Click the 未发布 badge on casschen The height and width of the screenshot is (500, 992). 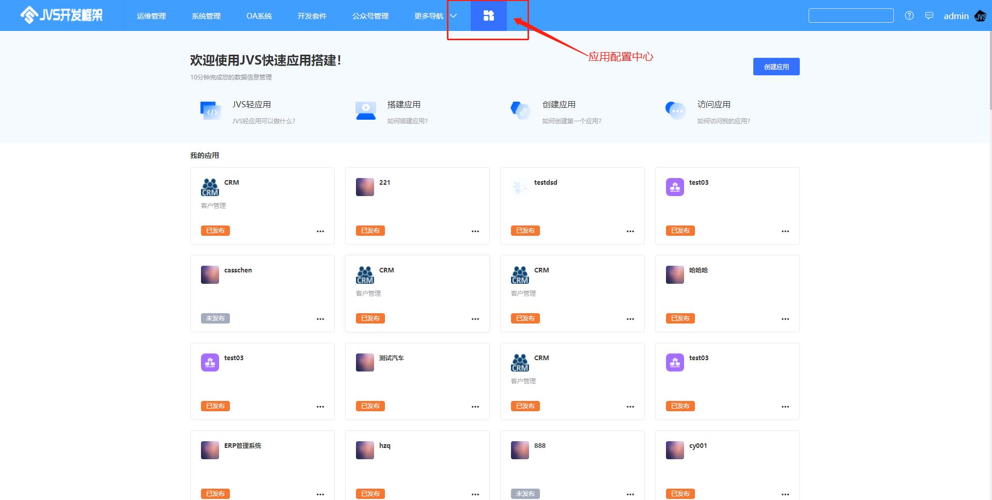[215, 318]
